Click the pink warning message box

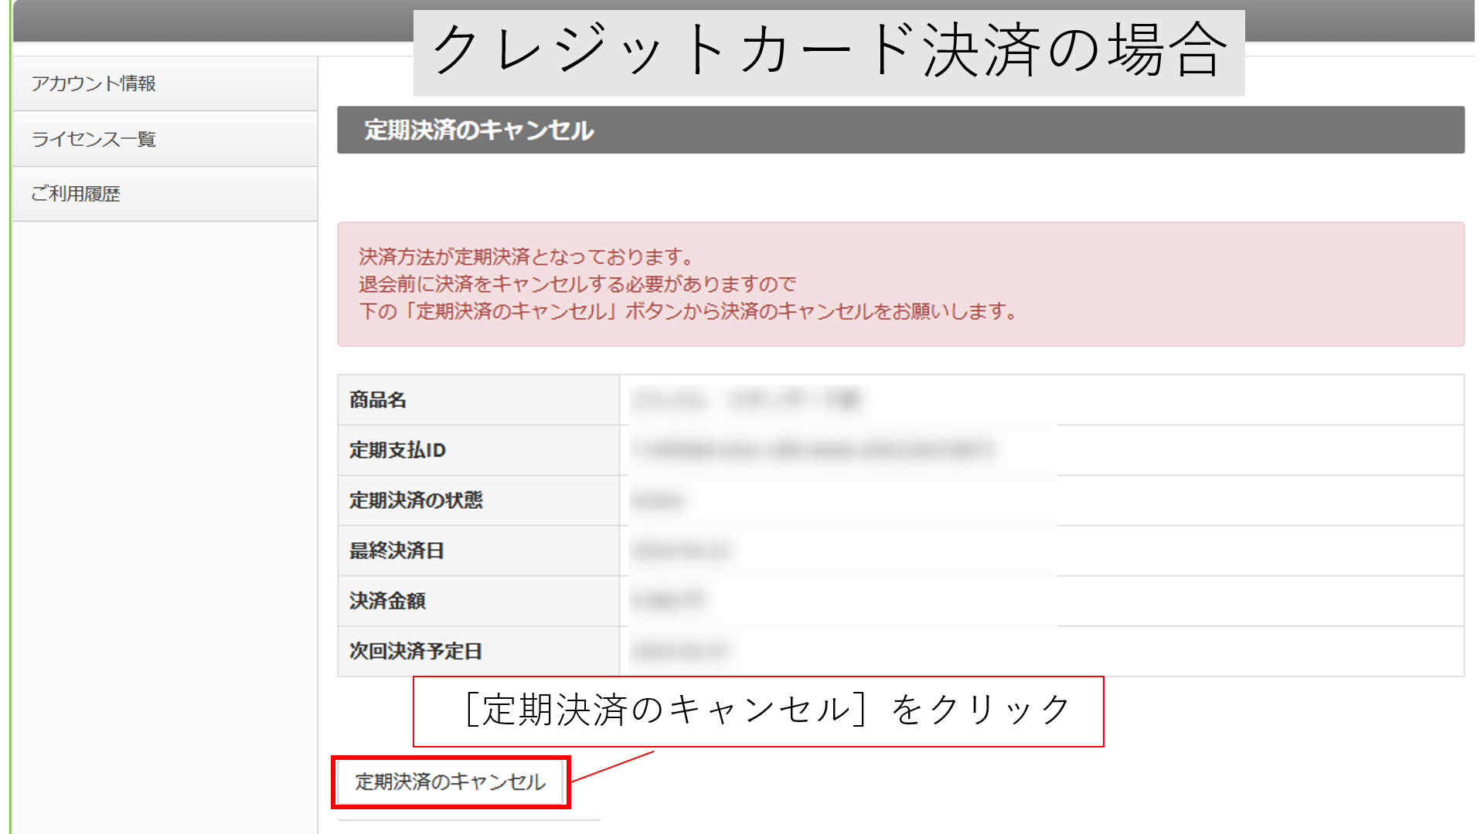[x=900, y=284]
